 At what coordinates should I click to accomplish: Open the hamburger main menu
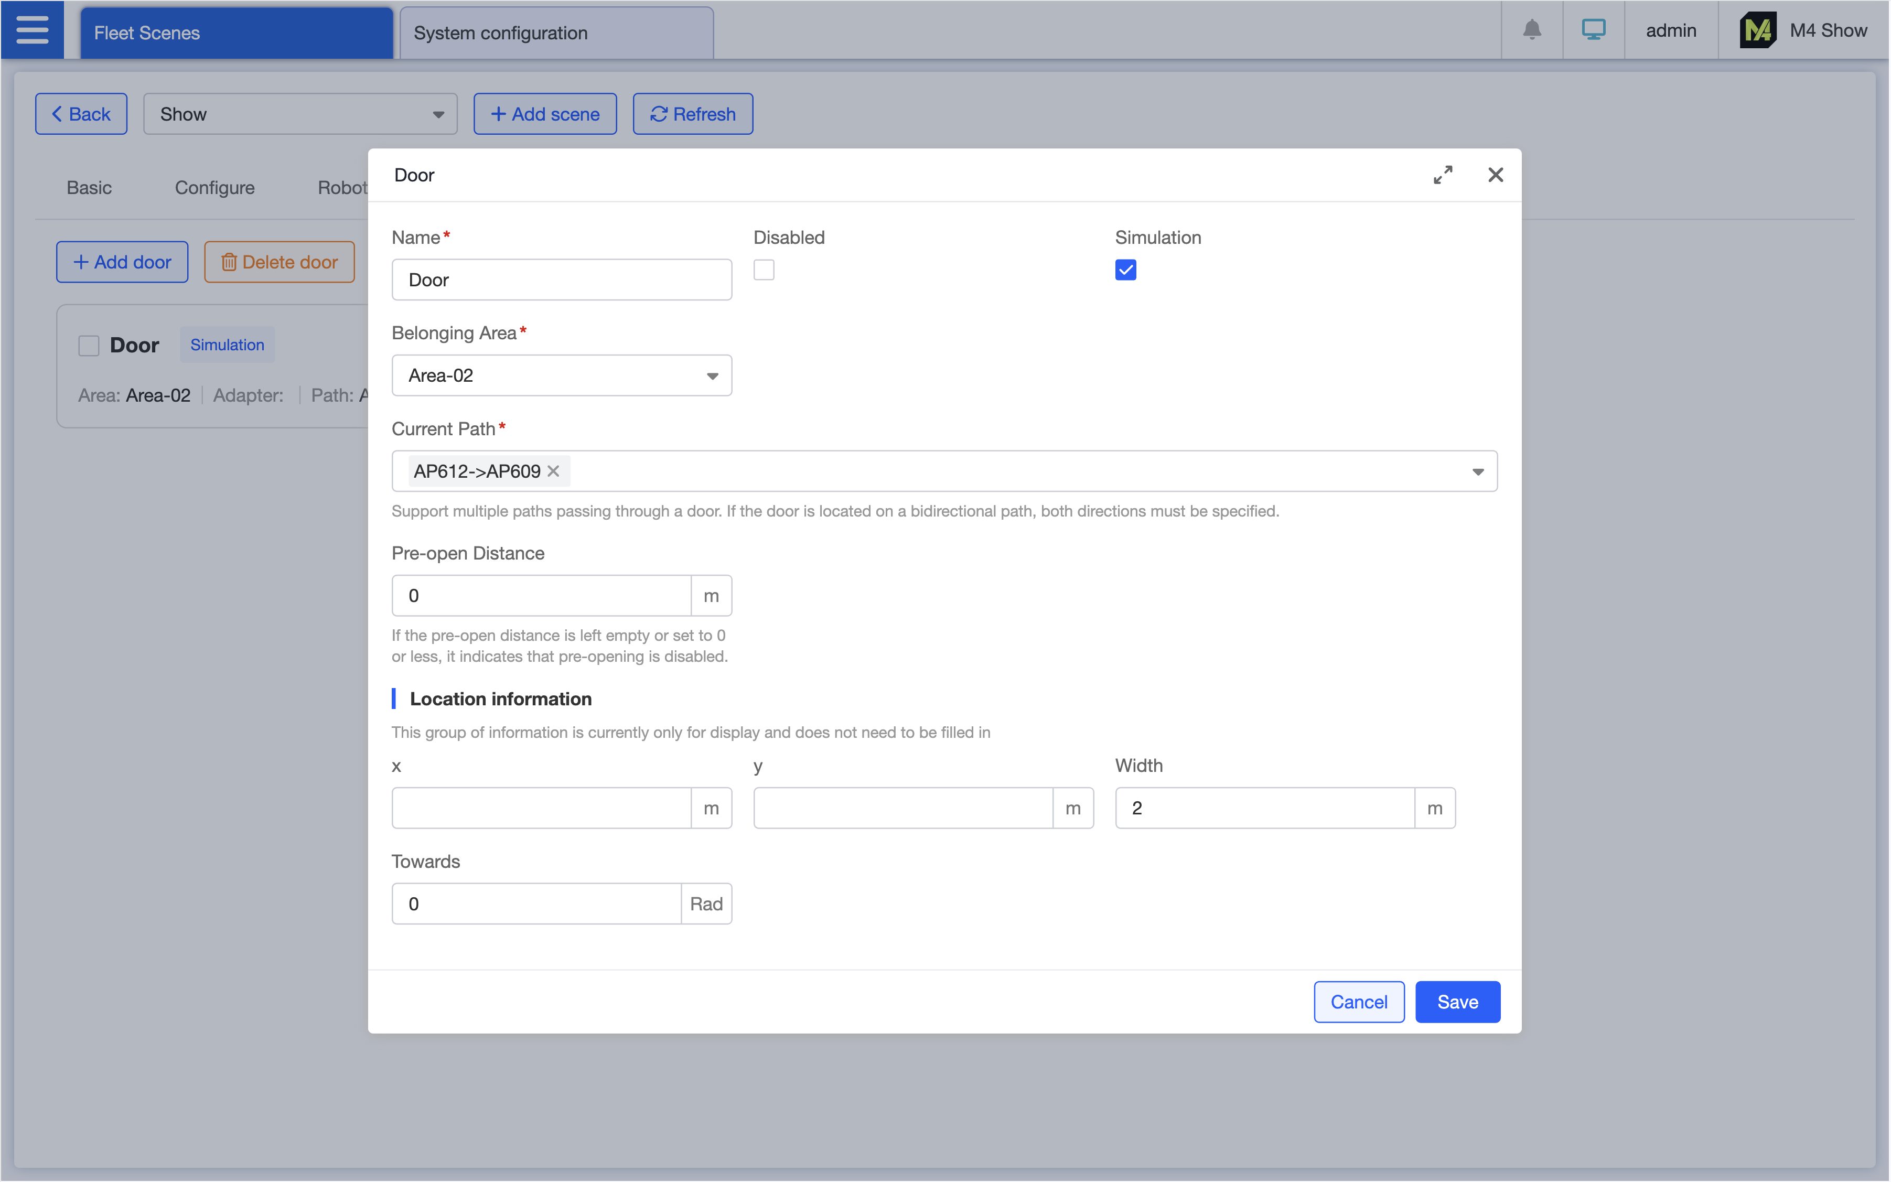tap(32, 30)
